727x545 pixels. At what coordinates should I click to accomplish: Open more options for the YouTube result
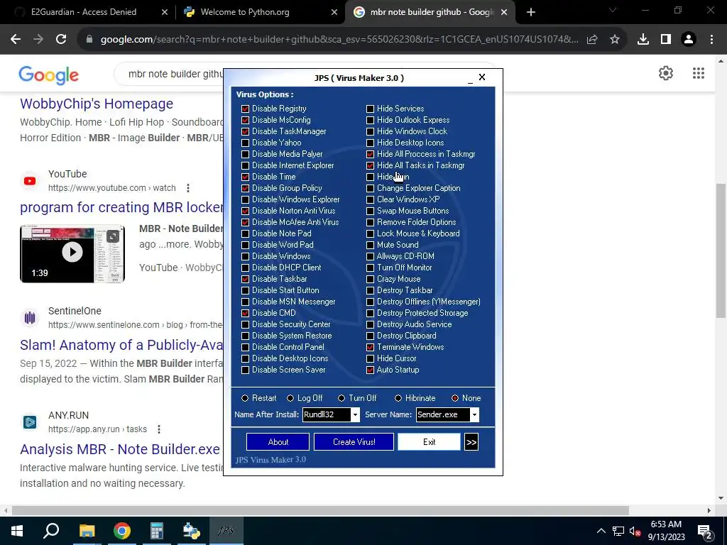click(x=187, y=188)
